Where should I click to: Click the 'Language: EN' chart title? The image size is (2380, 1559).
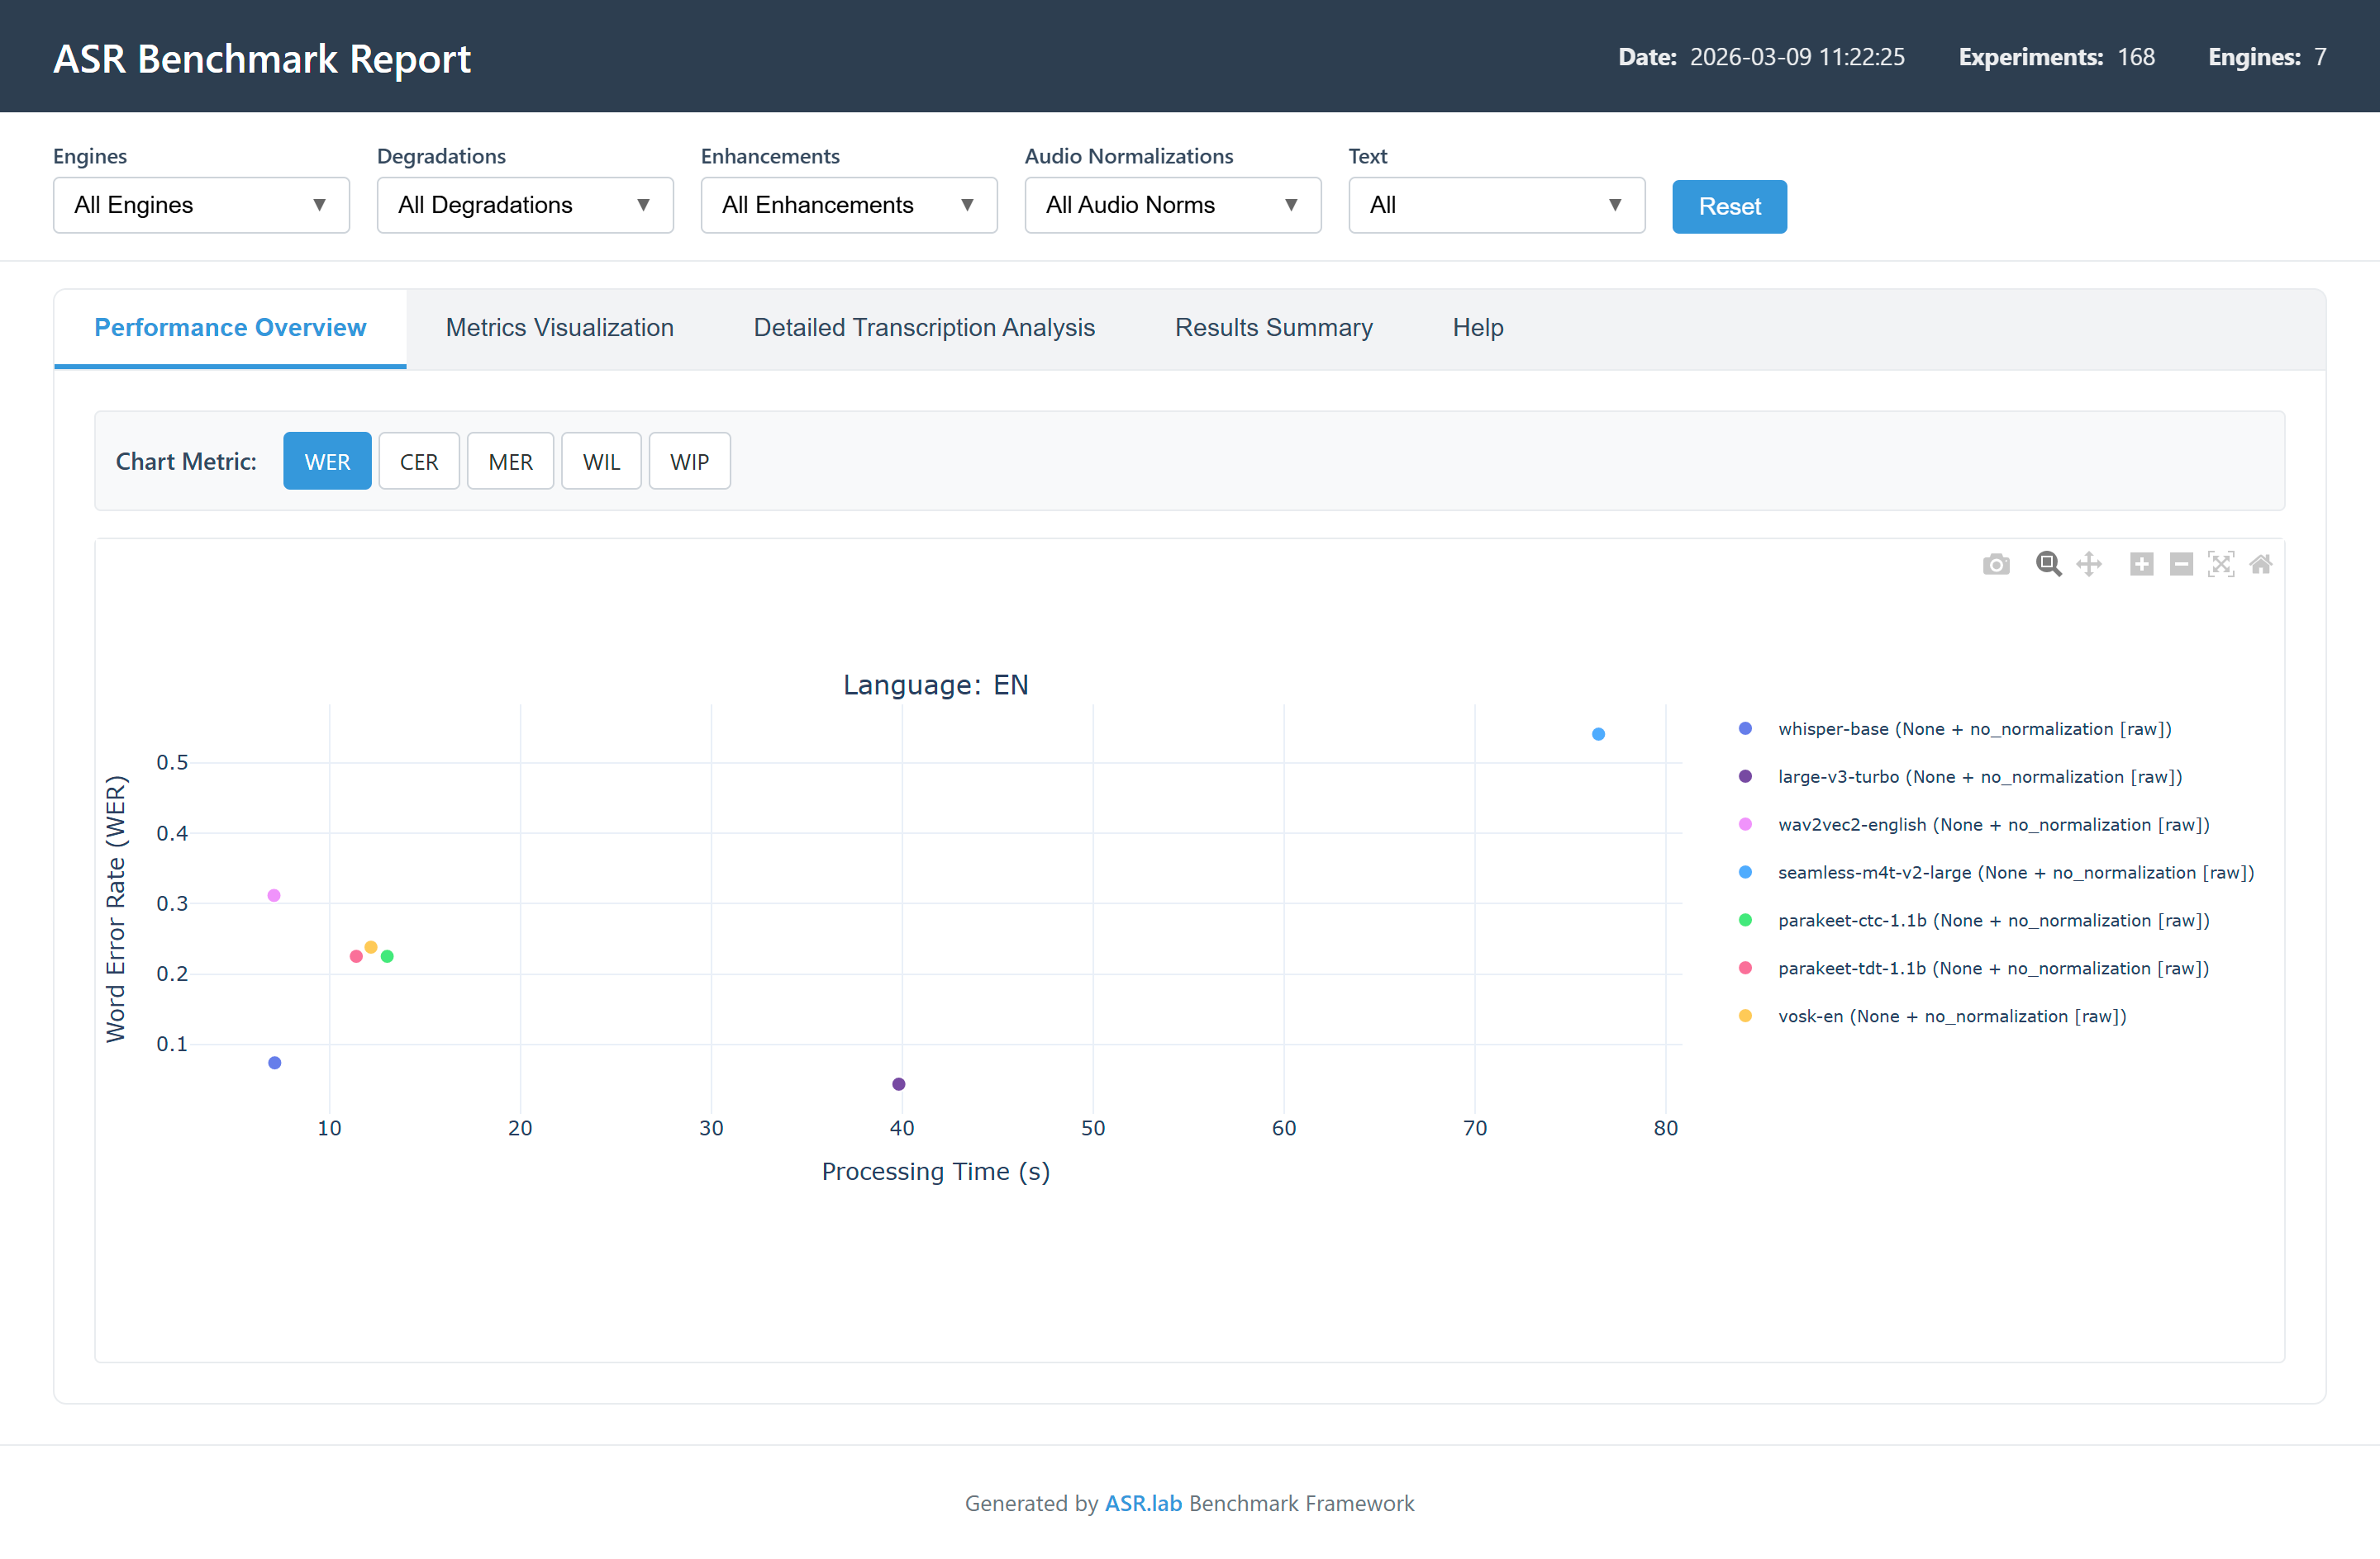tap(935, 685)
